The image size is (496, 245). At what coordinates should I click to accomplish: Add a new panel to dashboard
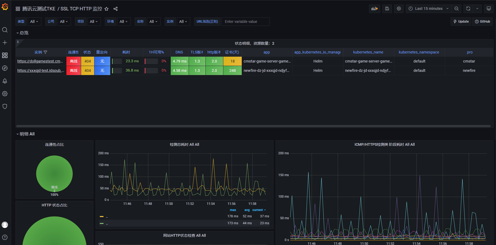tap(375, 9)
